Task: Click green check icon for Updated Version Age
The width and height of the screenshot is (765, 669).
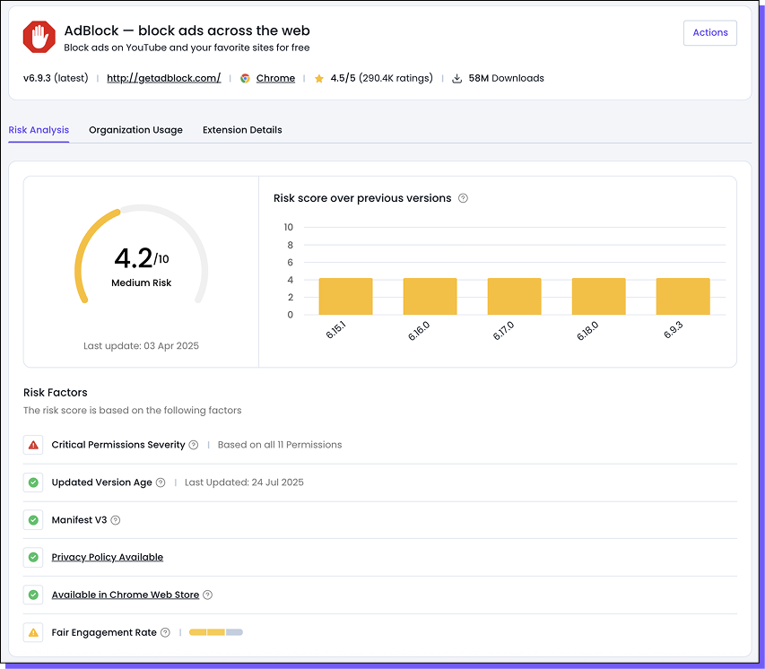Action: click(x=33, y=482)
